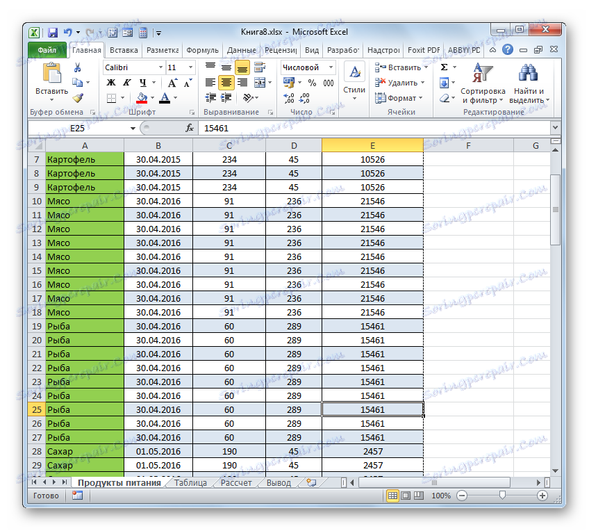The height and width of the screenshot is (531, 589).
Task: Apply percent style format
Action: (x=312, y=83)
